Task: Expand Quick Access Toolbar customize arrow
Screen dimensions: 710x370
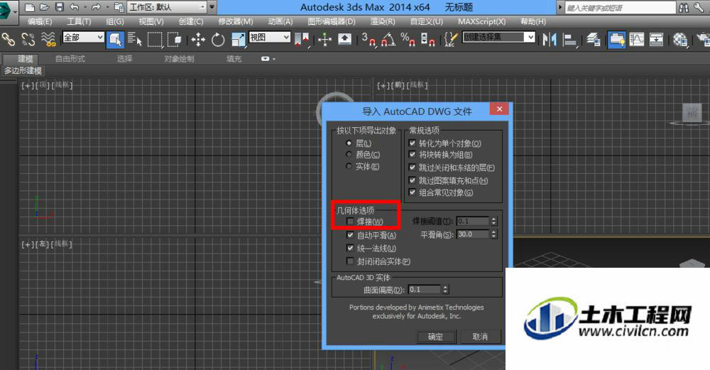Action: pyautogui.click(x=212, y=7)
